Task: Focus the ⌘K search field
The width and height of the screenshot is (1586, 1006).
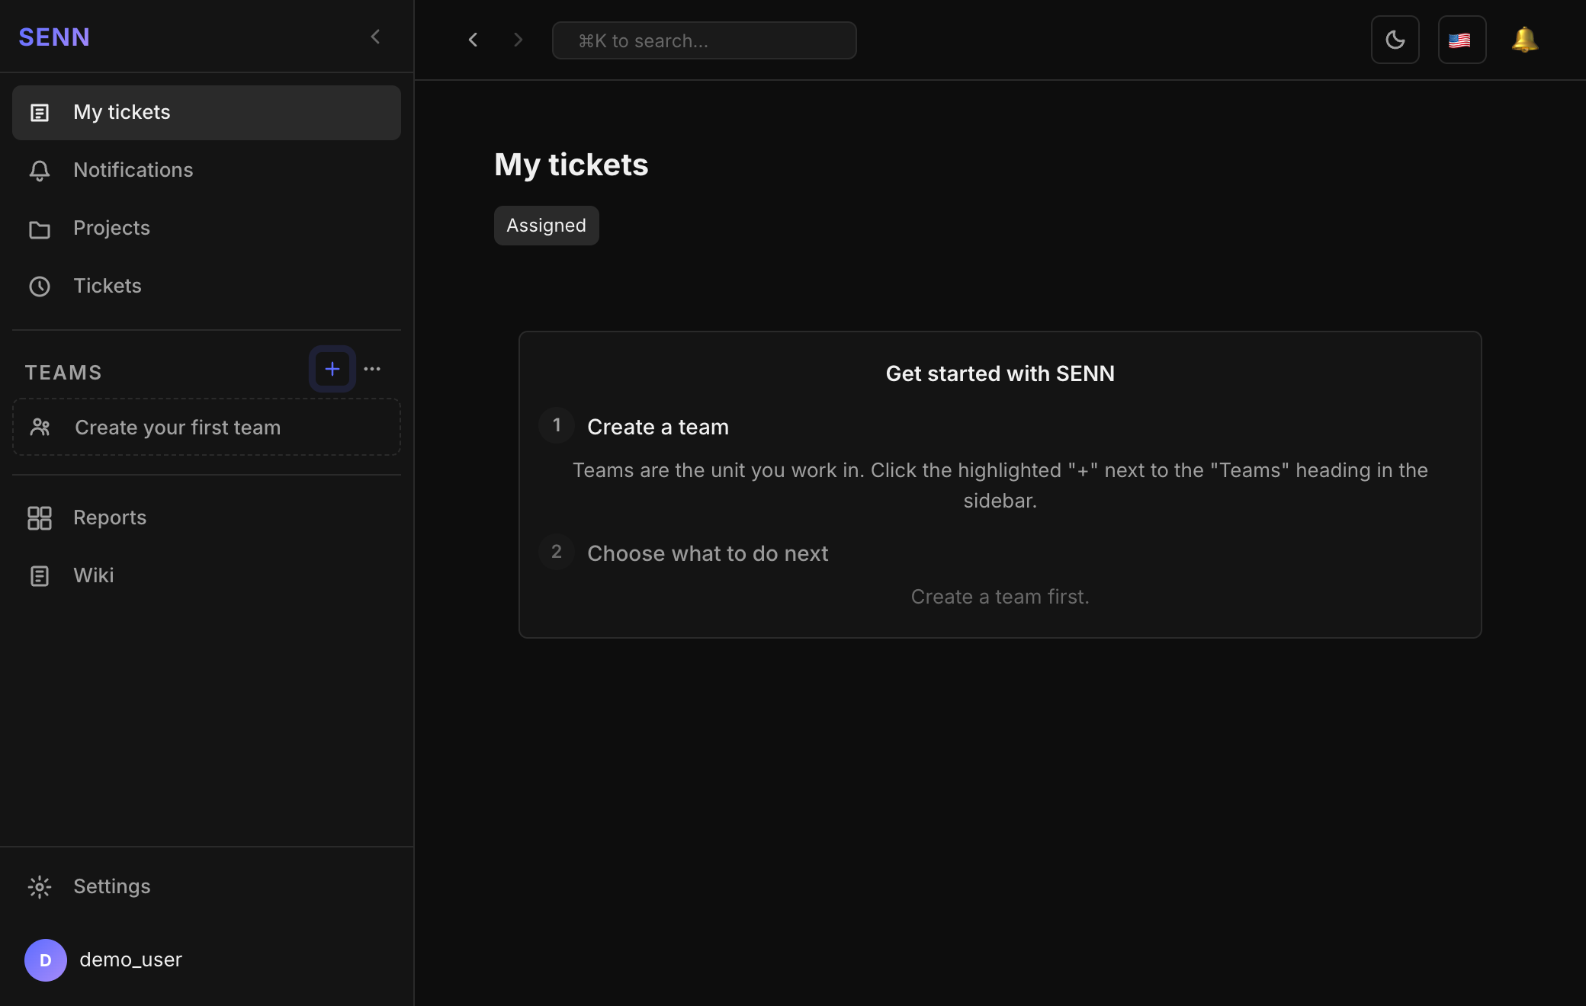Action: 705,40
